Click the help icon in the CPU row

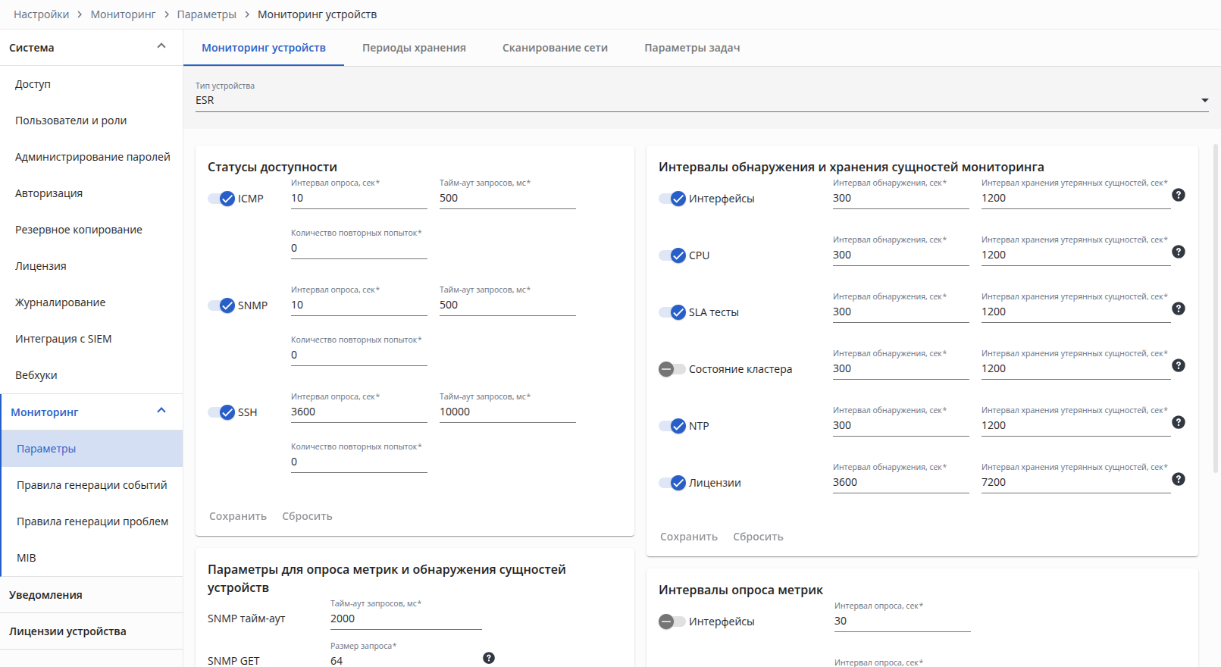pyautogui.click(x=1178, y=252)
